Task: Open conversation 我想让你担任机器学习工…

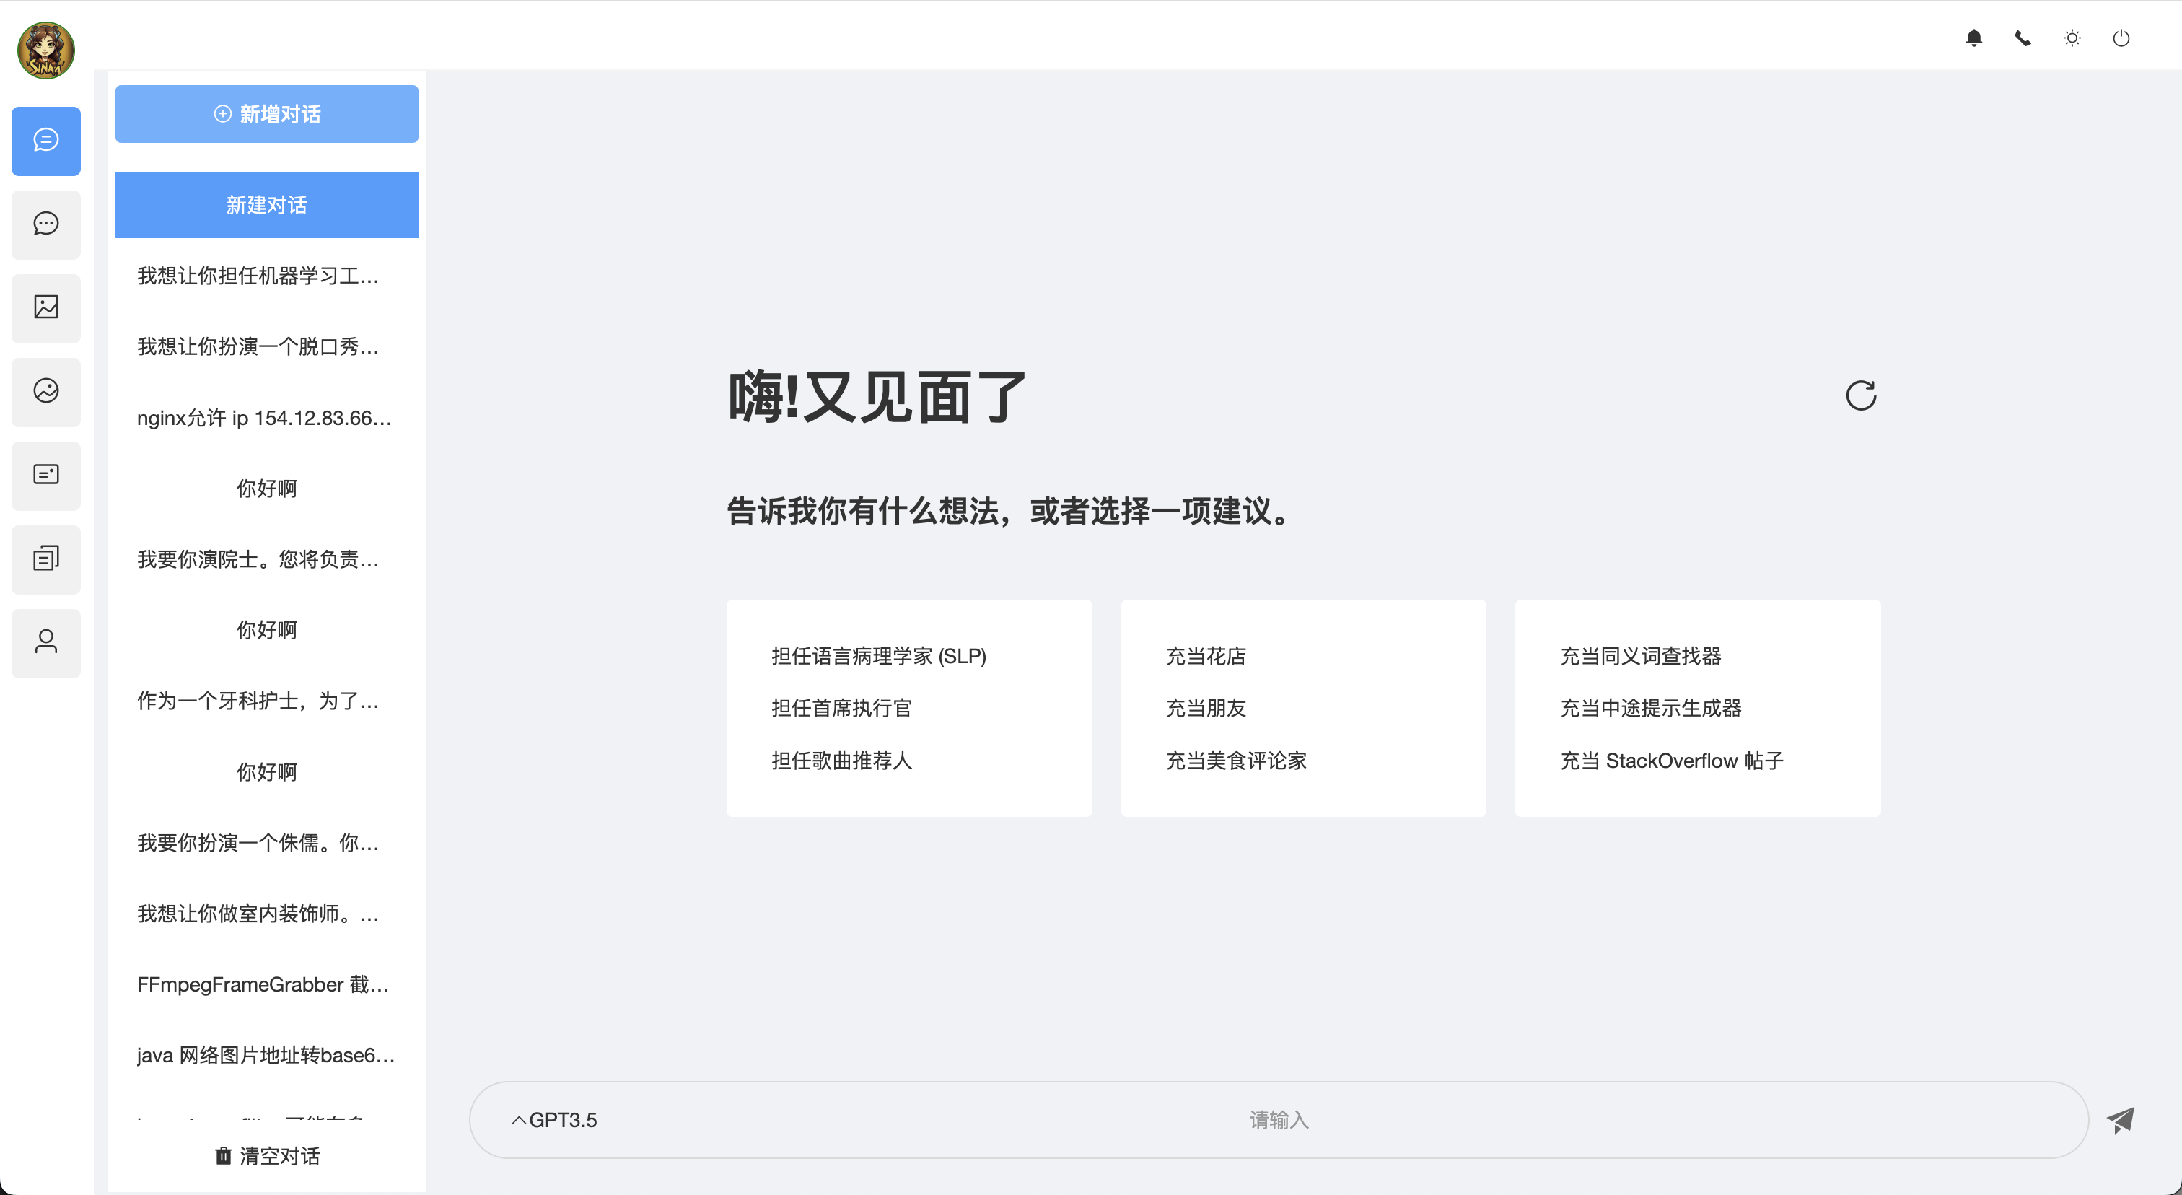Action: (267, 275)
